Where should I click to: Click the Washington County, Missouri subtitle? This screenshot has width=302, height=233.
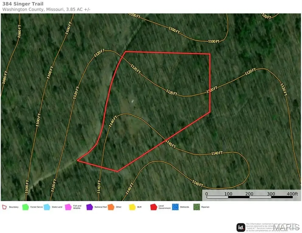pyautogui.click(x=46, y=9)
